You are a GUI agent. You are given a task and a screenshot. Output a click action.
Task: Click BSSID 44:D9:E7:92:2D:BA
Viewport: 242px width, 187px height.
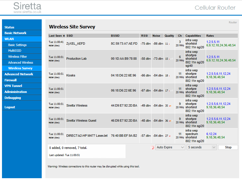[124, 105]
